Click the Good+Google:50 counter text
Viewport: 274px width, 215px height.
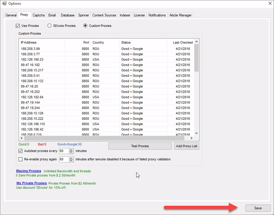[70, 144]
